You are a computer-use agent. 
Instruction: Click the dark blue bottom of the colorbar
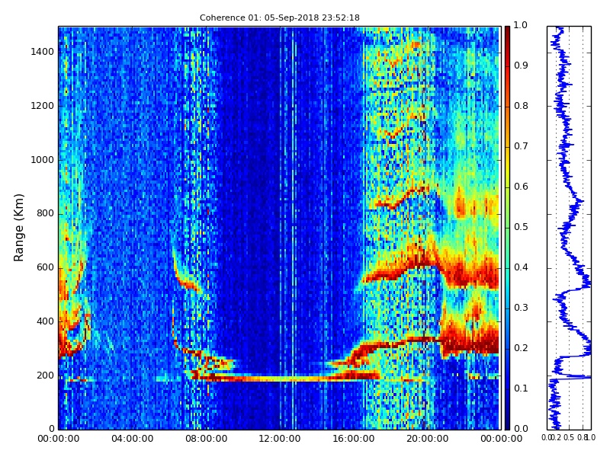point(507,424)
